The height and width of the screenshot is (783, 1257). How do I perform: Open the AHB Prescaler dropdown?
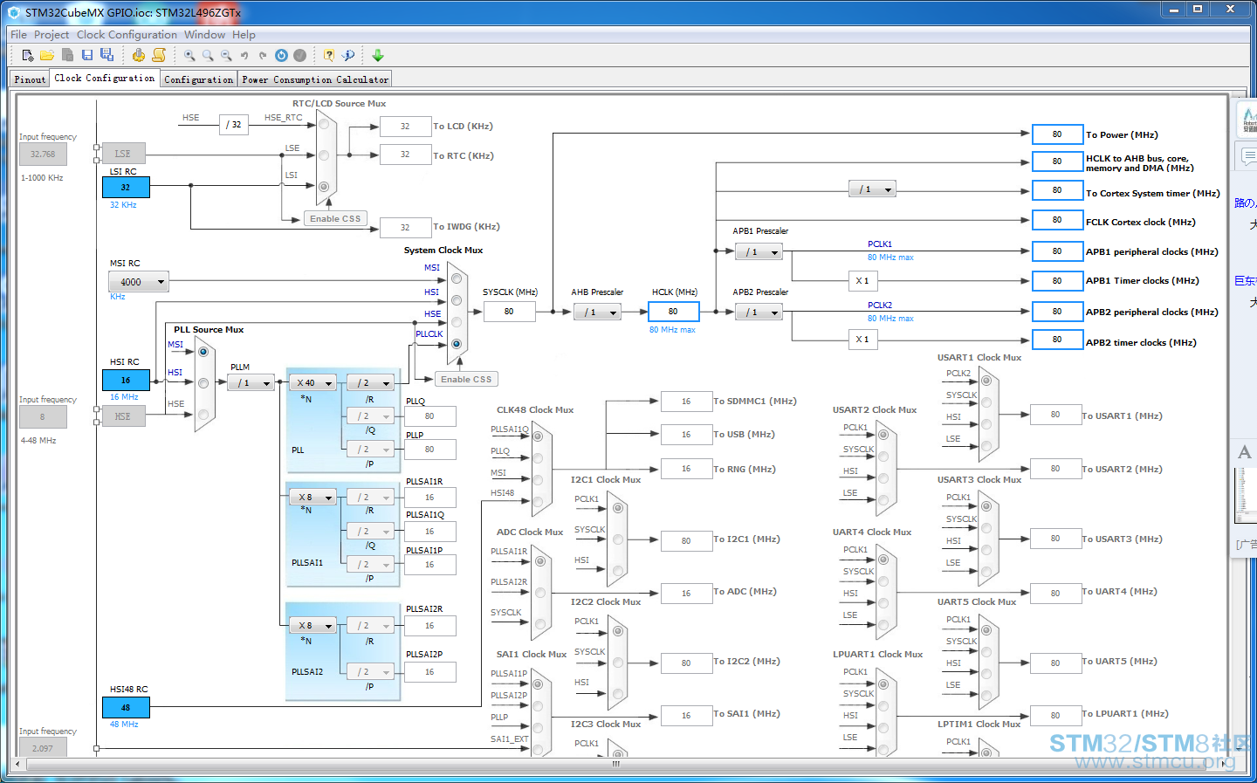coord(597,312)
